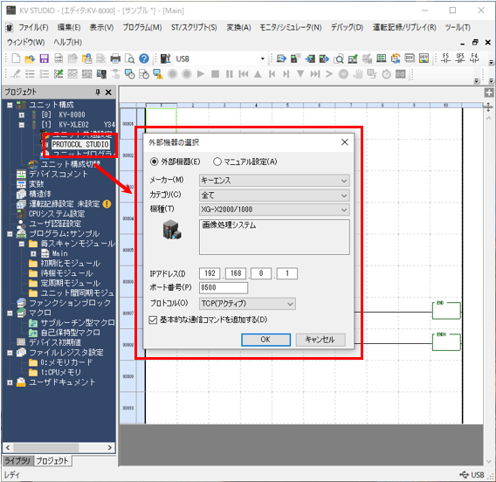Open the ファイル(F) menu
The height and width of the screenshot is (482, 496).
(33, 28)
